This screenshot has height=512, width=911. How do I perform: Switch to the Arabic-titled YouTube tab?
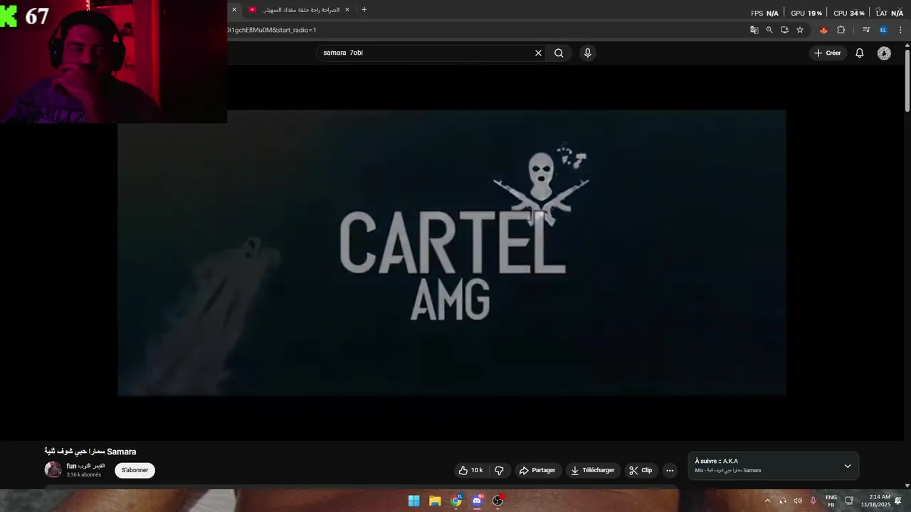point(299,10)
